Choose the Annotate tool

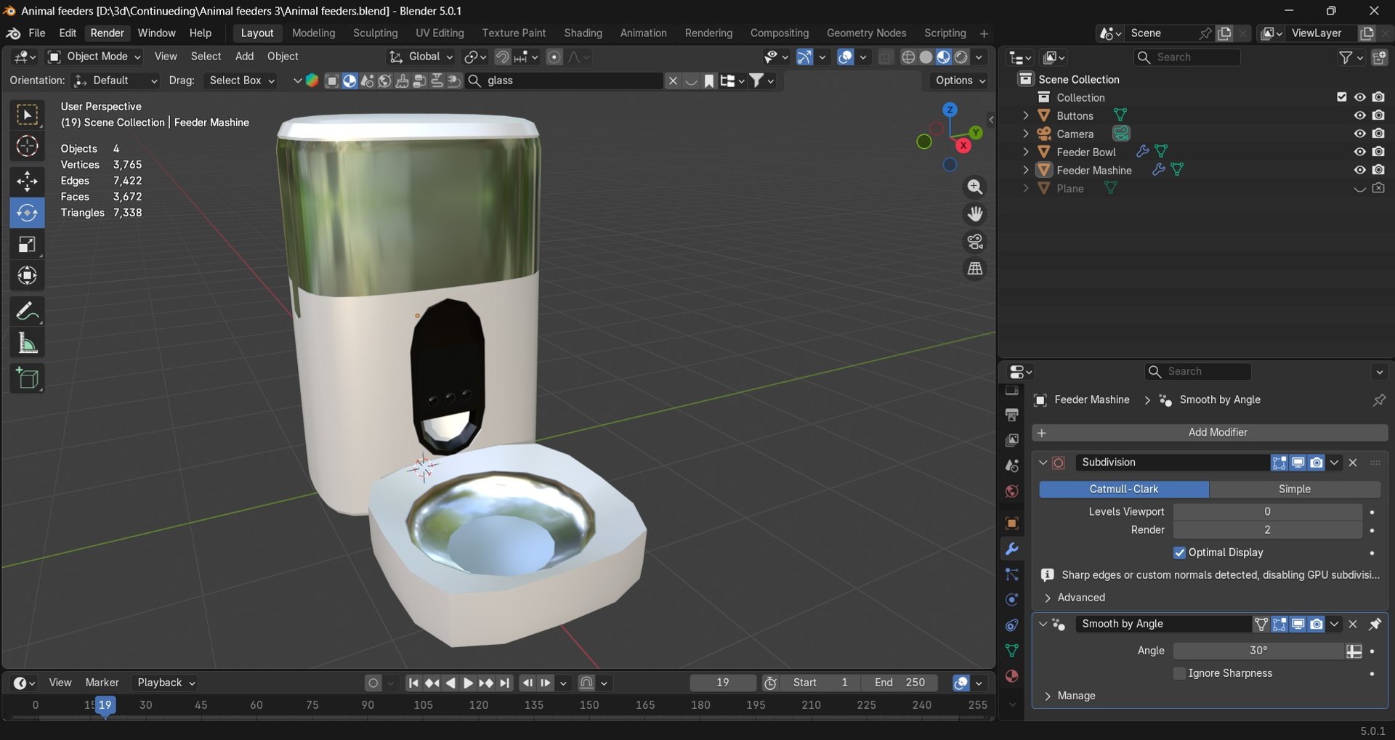point(27,312)
